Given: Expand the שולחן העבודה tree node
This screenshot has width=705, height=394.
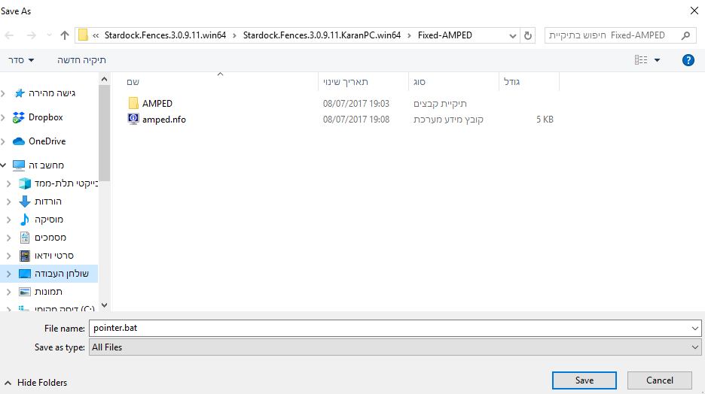Looking at the screenshot, I should pyautogui.click(x=8, y=274).
